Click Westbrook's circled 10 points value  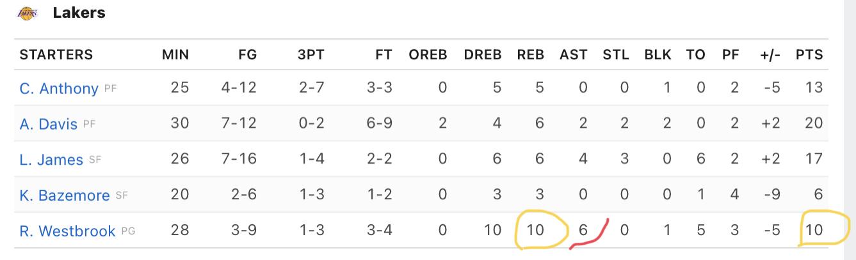tap(813, 231)
